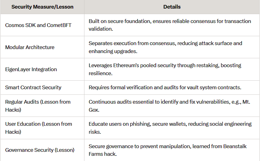Click the word 'resilience.' in EigenLayer row
260x161 pixels.
100,73
